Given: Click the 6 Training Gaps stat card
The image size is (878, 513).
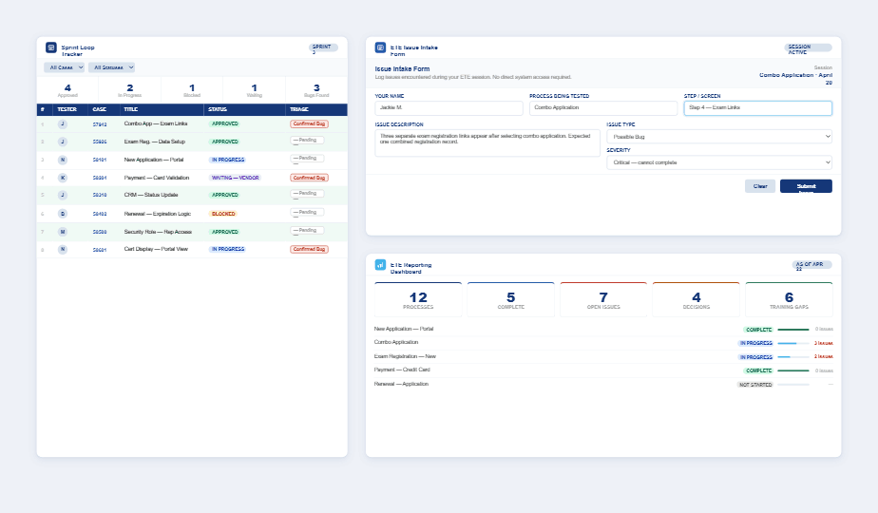Looking at the screenshot, I should (789, 299).
